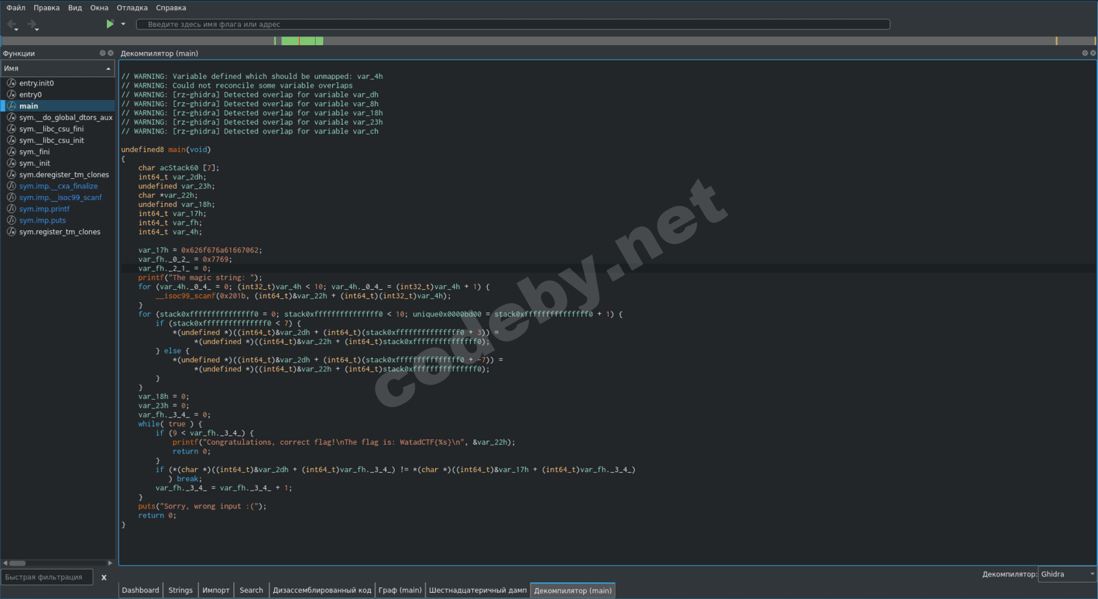The height and width of the screenshot is (599, 1098).
Task: Click the flag or address input field
Action: tap(513, 25)
